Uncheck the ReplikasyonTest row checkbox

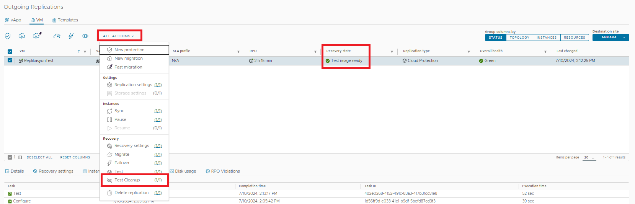[10, 60]
